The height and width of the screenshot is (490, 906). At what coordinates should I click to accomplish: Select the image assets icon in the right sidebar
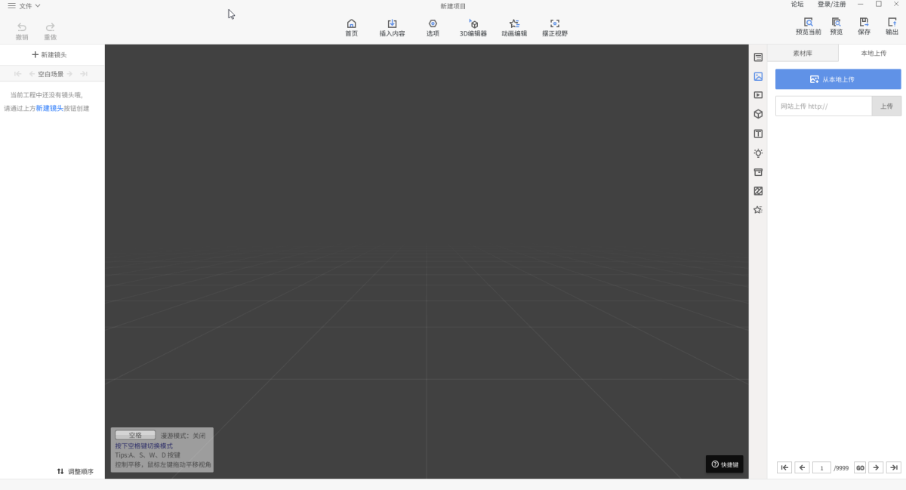pyautogui.click(x=757, y=76)
